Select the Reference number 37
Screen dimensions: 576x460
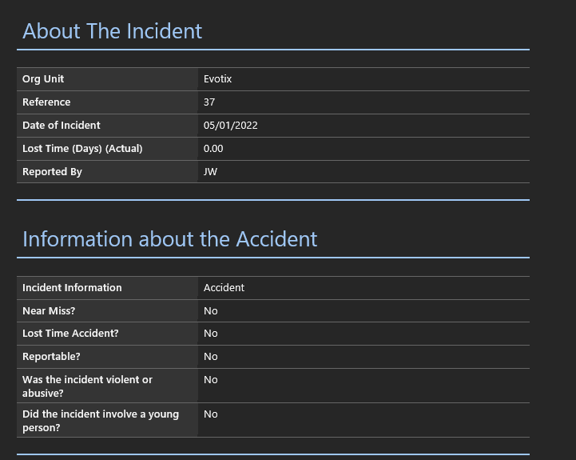[209, 102]
